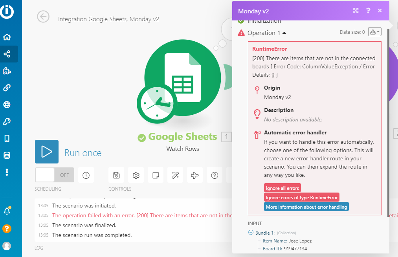Click the Run once play button
398x257 pixels.
[47, 152]
